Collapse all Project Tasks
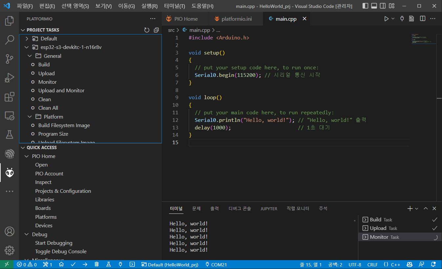This screenshot has height=269, width=442. [156, 30]
